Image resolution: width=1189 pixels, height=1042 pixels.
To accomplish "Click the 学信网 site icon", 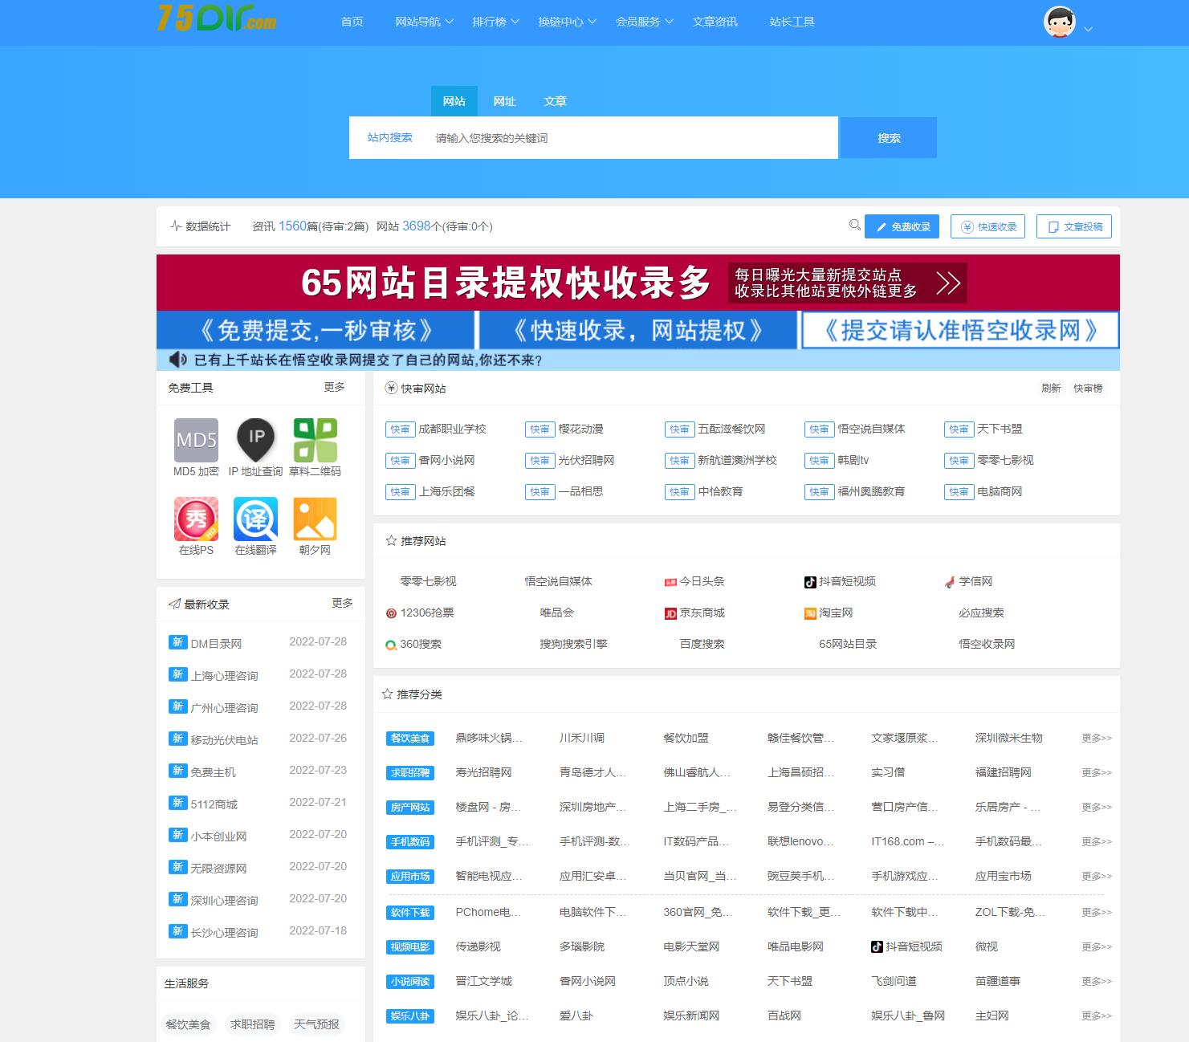I will [950, 582].
